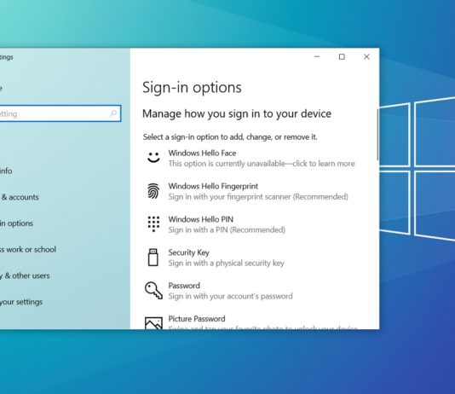Focus the Find a setting search box
455x394 pixels.
[60, 113]
